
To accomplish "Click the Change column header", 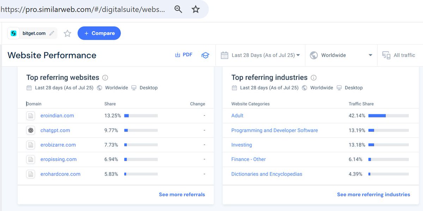I will [x=197, y=104].
